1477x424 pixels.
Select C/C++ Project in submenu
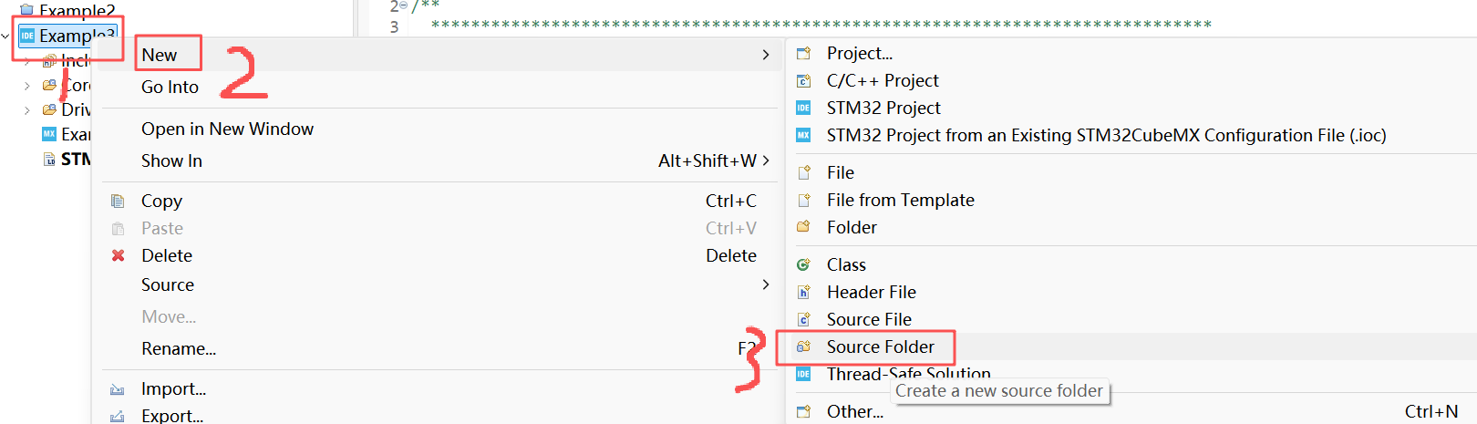pos(882,80)
